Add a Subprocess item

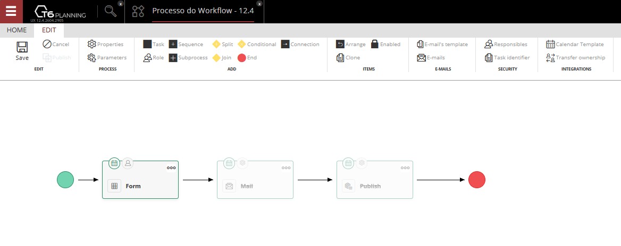(x=188, y=58)
